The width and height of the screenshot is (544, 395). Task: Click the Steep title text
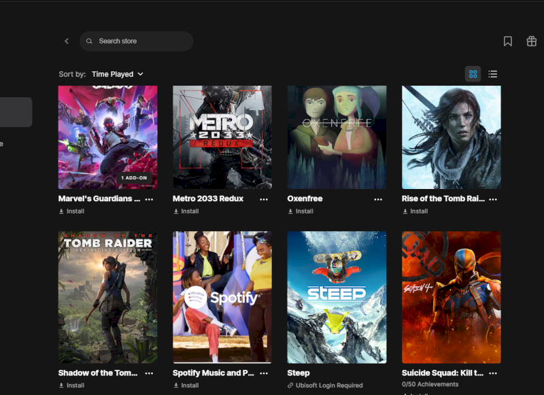[299, 373]
